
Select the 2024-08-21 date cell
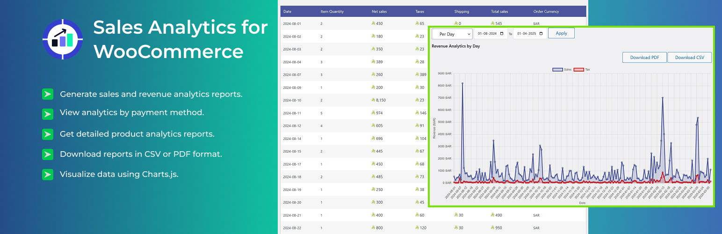click(x=292, y=215)
